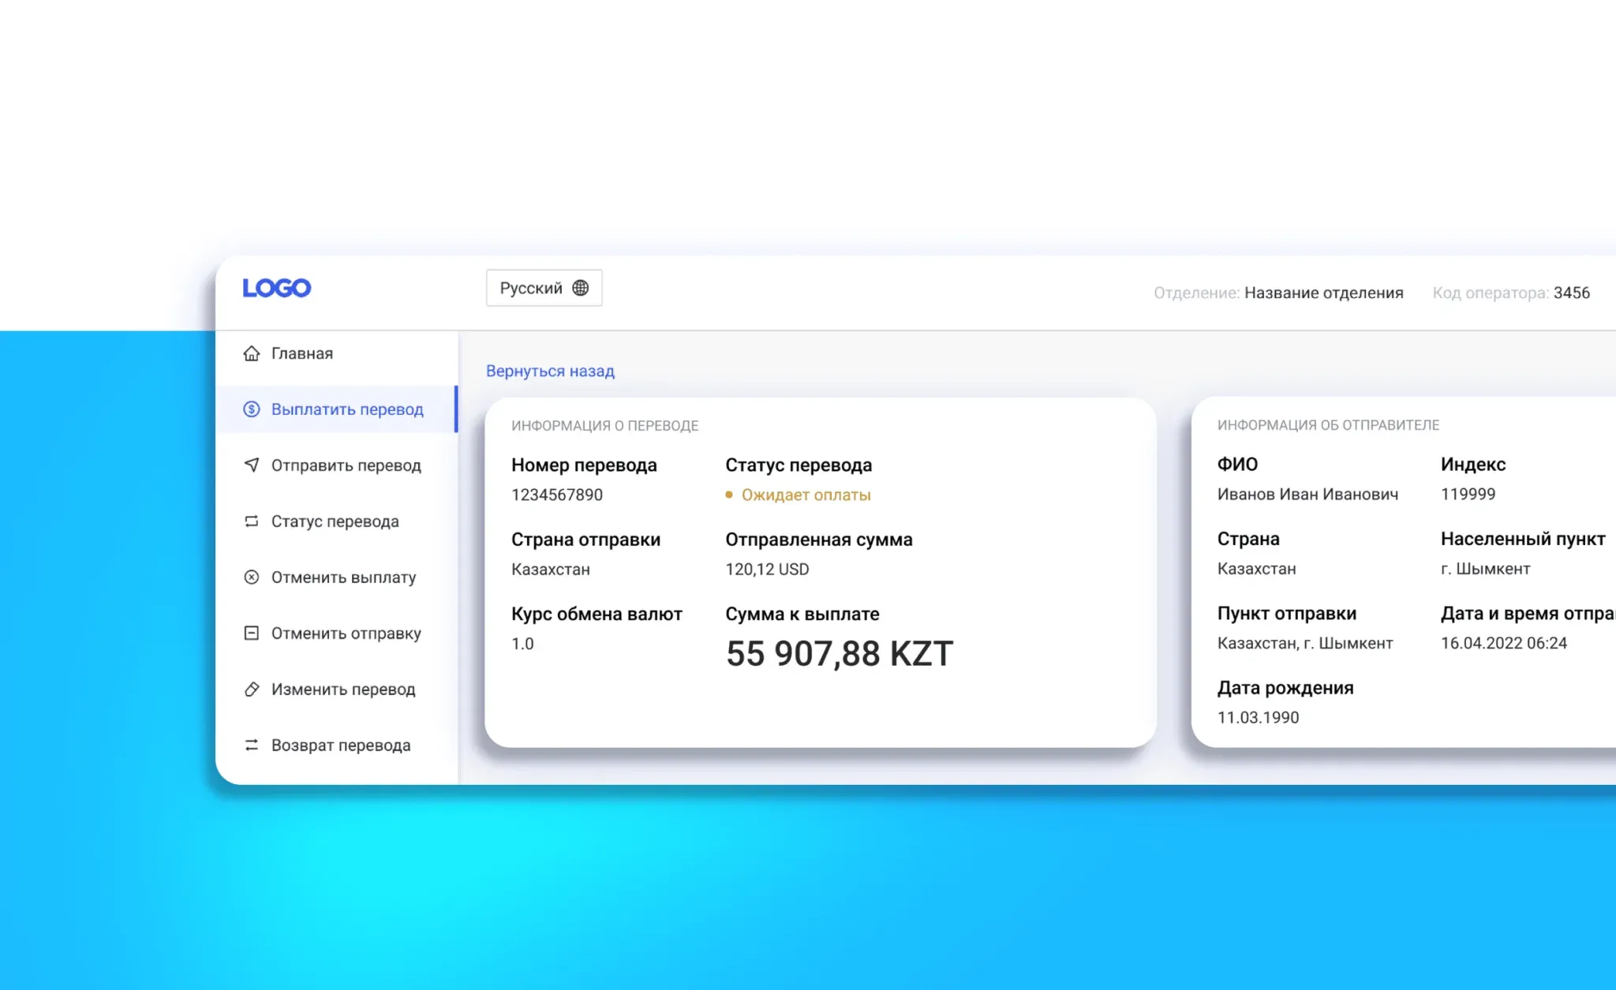Click the paper plane icon for Отправить перевод
Screen dimensions: 1616x990
click(251, 465)
